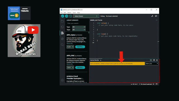Viewport: 179px width, 101px height.
Task: Start debugging with the Debug icon
Action: click(70, 16)
